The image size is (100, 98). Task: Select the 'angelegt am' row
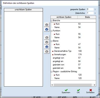pos(73,61)
